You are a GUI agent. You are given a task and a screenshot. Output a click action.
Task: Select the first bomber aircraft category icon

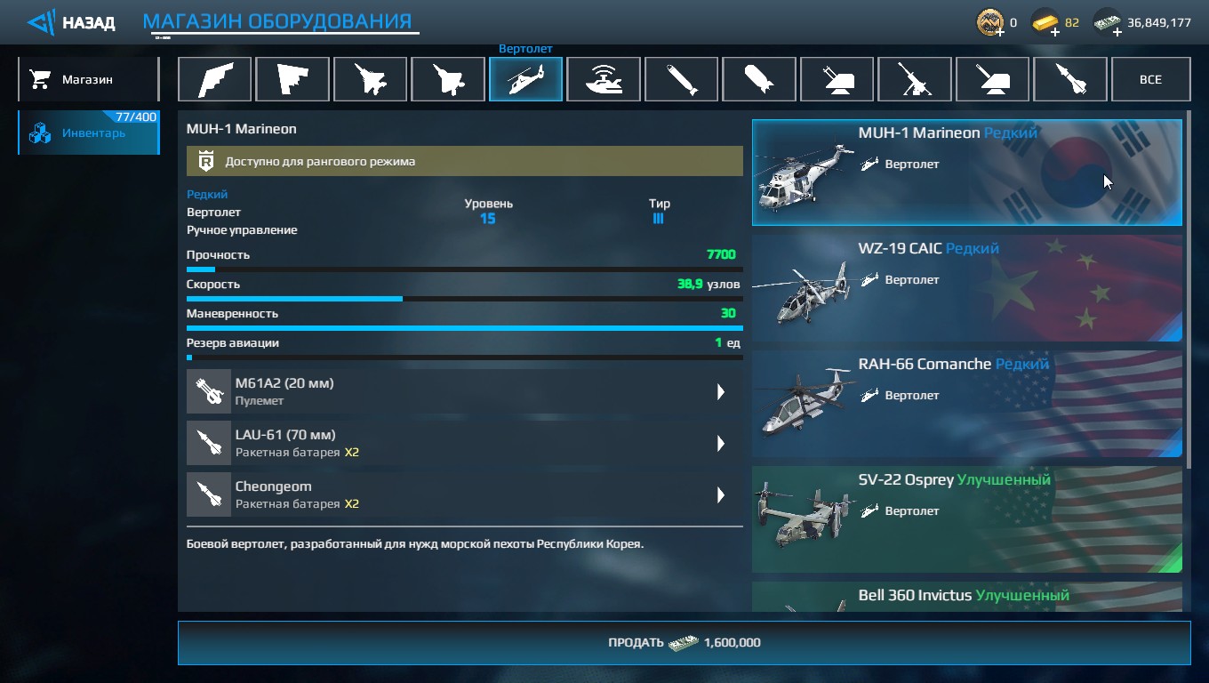(x=214, y=79)
